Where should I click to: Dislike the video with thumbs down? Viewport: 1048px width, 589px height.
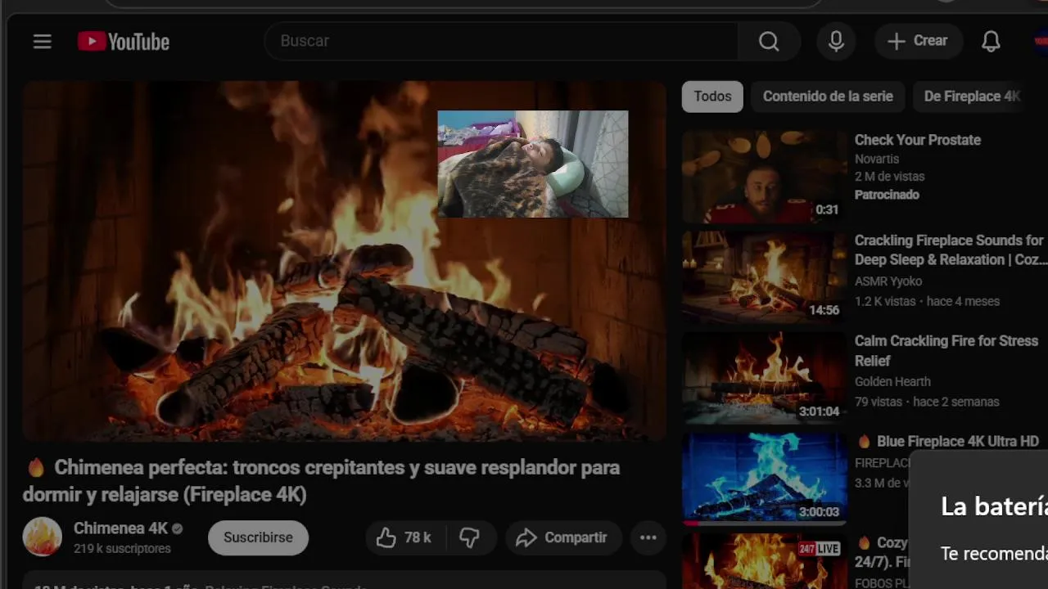[x=470, y=537]
